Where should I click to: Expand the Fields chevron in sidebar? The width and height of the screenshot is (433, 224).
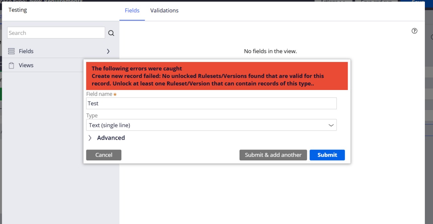coord(108,51)
